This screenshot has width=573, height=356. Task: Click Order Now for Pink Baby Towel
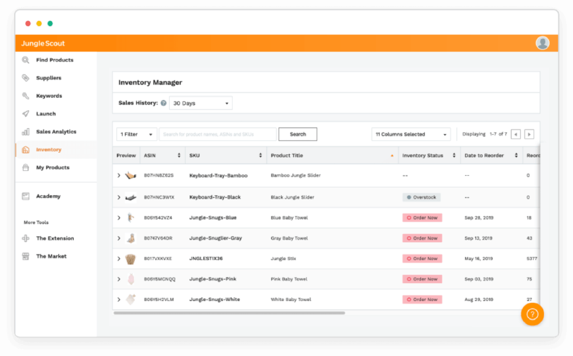pos(422,279)
